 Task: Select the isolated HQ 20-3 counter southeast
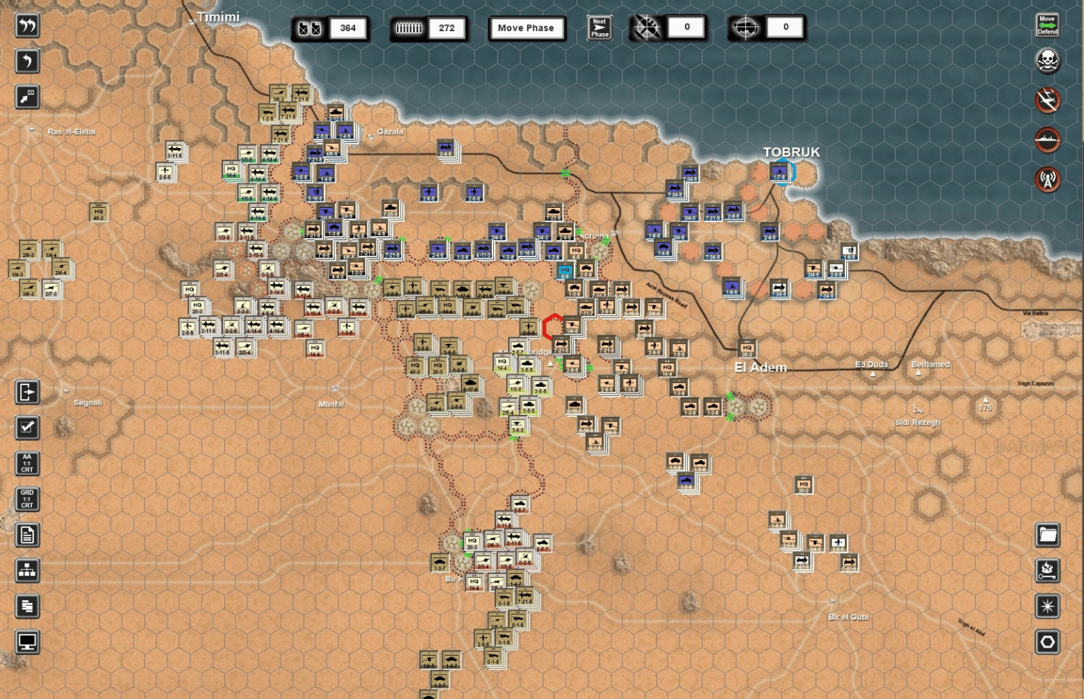[x=803, y=485]
